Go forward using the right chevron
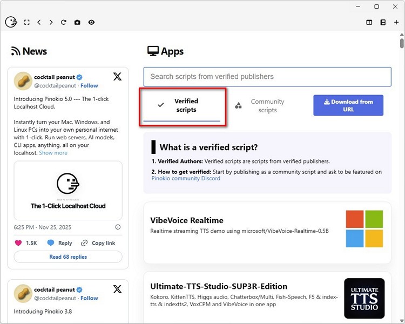The image size is (405, 324). pos(51,23)
